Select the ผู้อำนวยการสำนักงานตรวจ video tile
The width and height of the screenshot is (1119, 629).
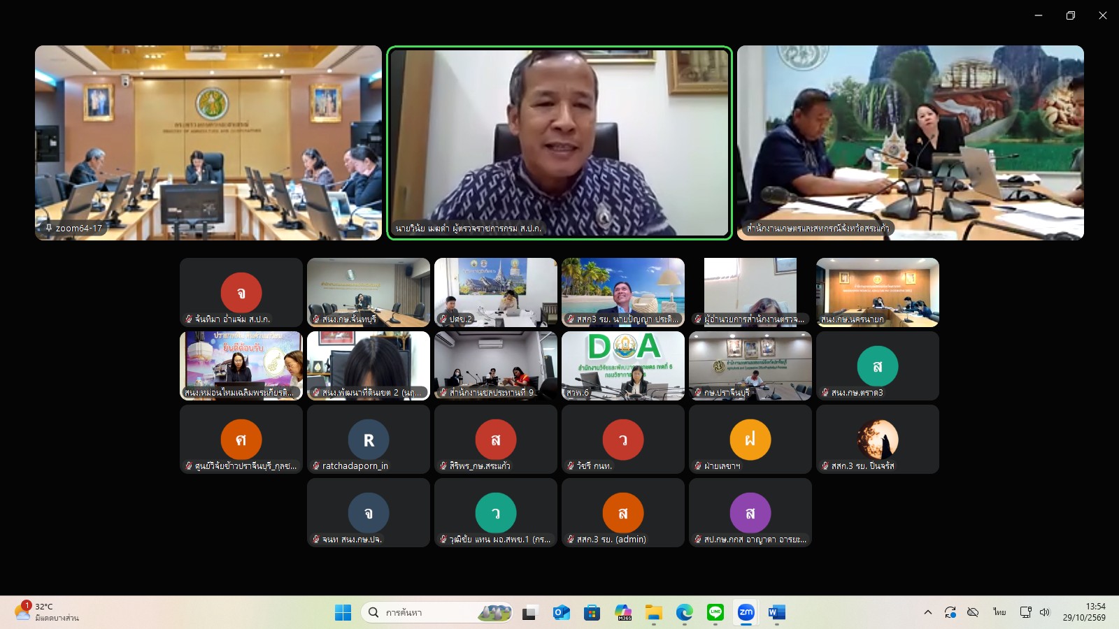click(x=750, y=292)
